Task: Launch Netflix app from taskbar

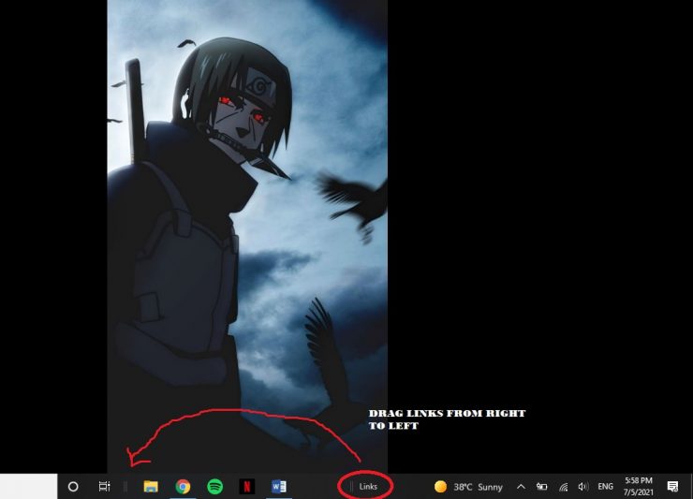Action: tap(247, 487)
